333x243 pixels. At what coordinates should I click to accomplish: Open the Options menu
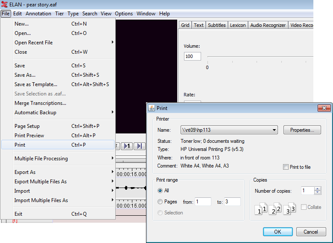tap(124, 14)
